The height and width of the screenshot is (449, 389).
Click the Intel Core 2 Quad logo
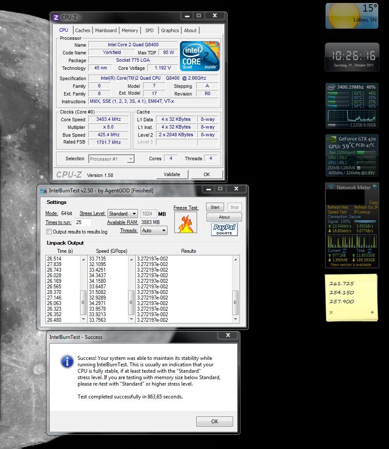pyautogui.click(x=200, y=56)
